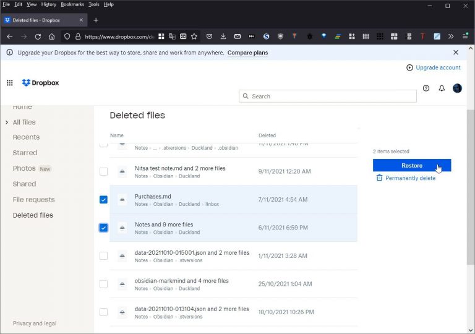Image resolution: width=475 pixels, height=334 pixels.
Task: Open the browser downloads panel
Action: 223,36
